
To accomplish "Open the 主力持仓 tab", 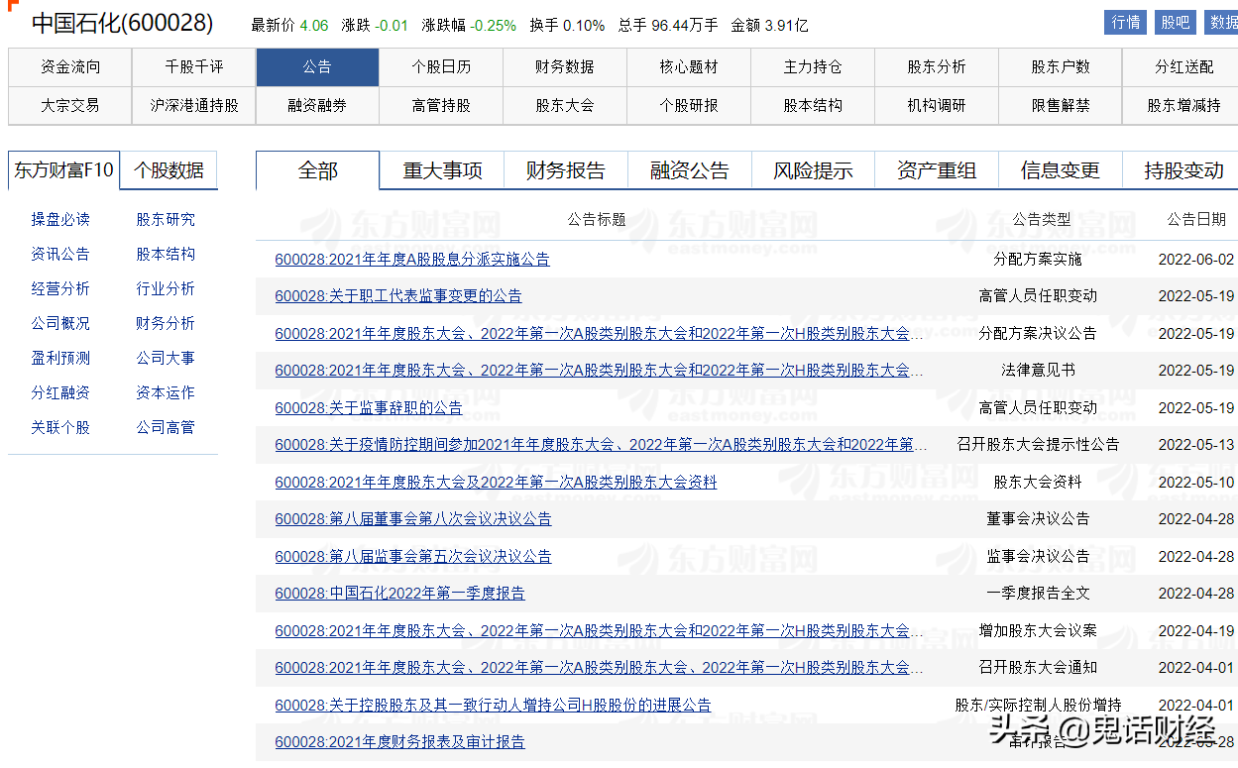I will pos(813,67).
